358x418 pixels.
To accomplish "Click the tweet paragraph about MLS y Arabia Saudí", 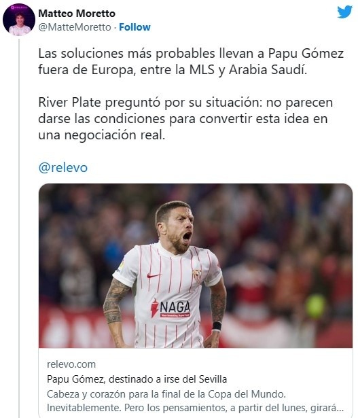I will tap(191, 61).
